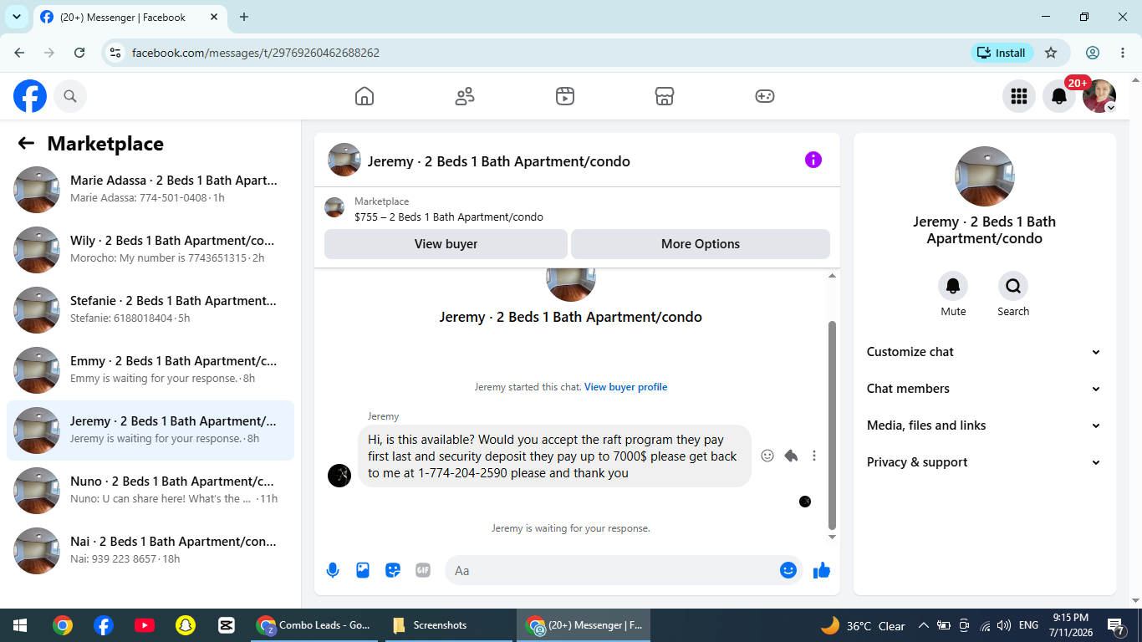Open Facebook home via the logo
This screenshot has width=1142, height=642.
tap(30, 96)
